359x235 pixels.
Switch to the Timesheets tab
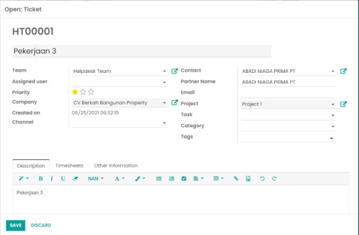pyautogui.click(x=68, y=166)
